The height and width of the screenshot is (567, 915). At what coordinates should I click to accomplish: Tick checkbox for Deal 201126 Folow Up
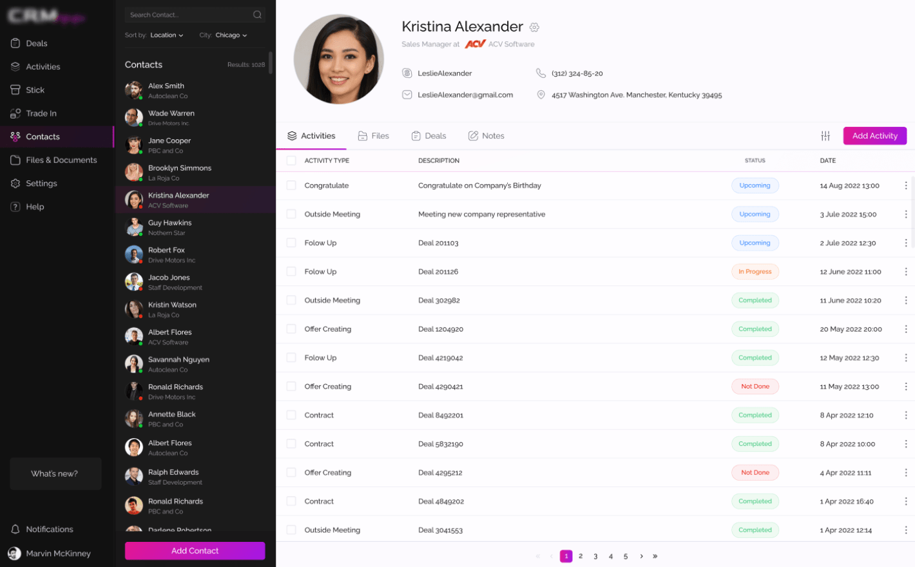pos(291,272)
